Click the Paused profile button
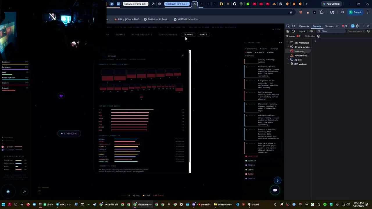The image size is (372, 209). [x=355, y=12]
